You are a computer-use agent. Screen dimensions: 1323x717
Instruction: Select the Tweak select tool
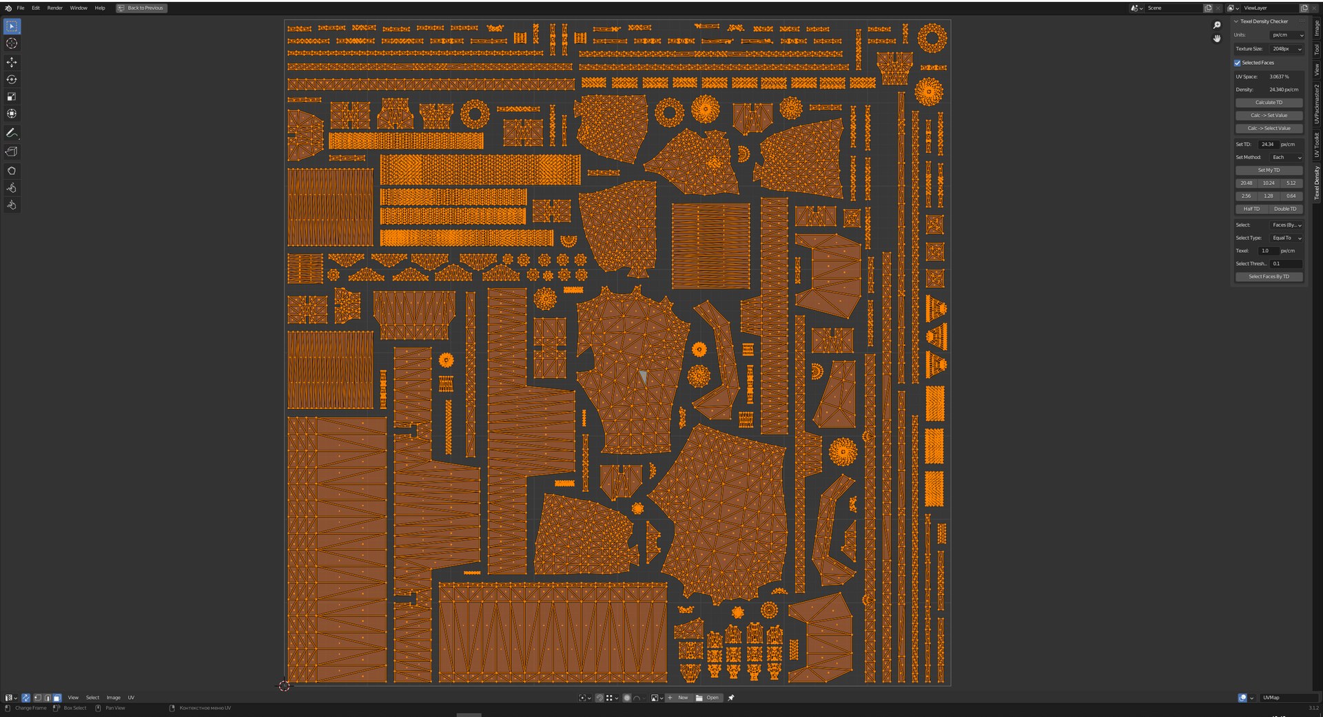click(12, 26)
